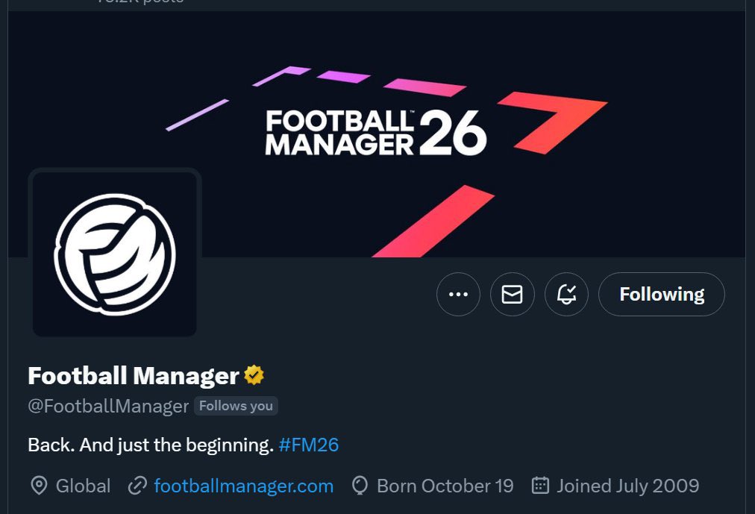Screen dimensions: 755x514
Task: Open the Football Manager profile picture
Action: [115, 254]
